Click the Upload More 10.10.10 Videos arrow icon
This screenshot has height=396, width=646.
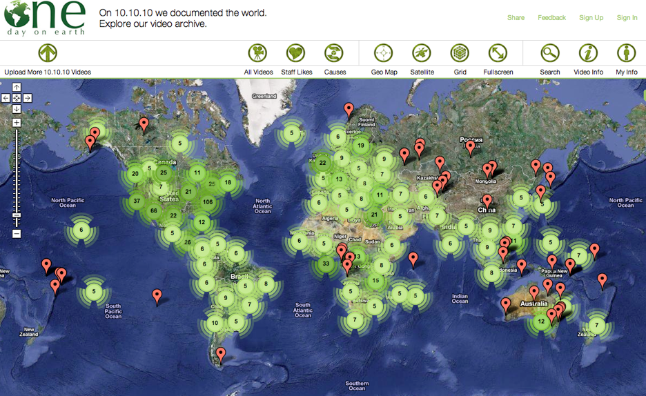click(x=47, y=53)
